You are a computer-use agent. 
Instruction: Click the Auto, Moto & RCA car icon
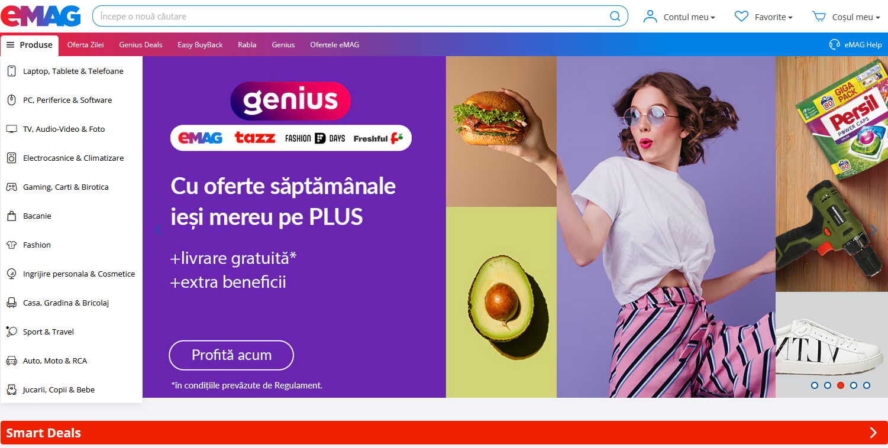coord(11,361)
